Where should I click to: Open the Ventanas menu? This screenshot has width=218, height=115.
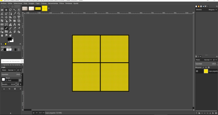coord(69,3)
